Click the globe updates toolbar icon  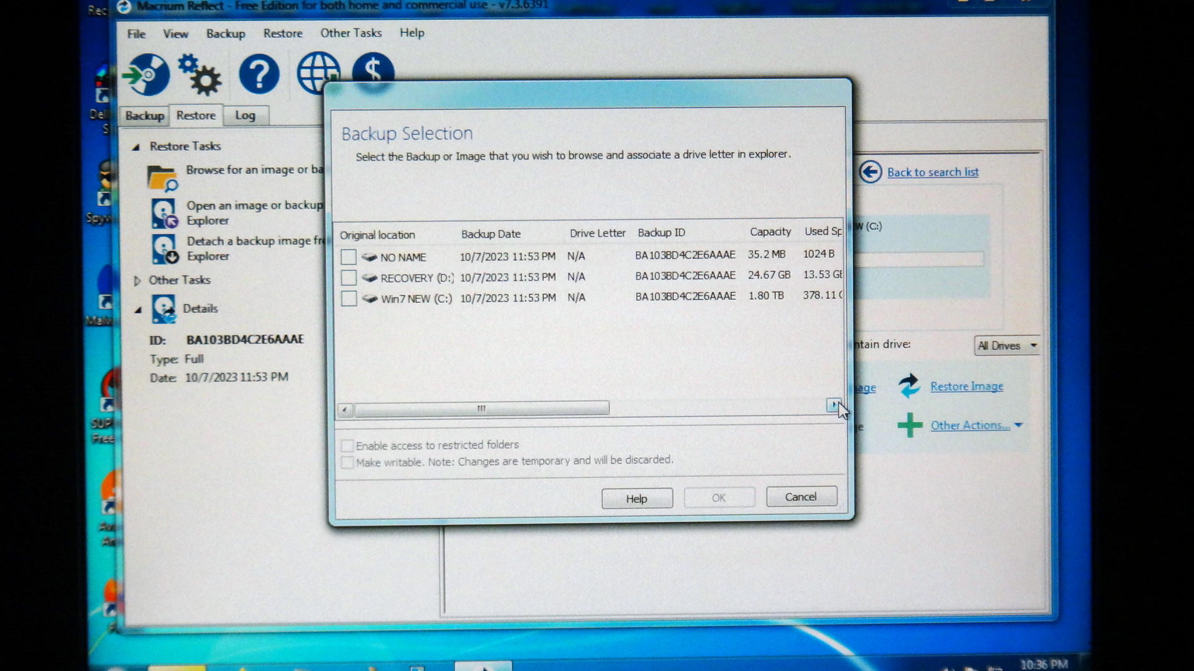pyautogui.click(x=318, y=72)
